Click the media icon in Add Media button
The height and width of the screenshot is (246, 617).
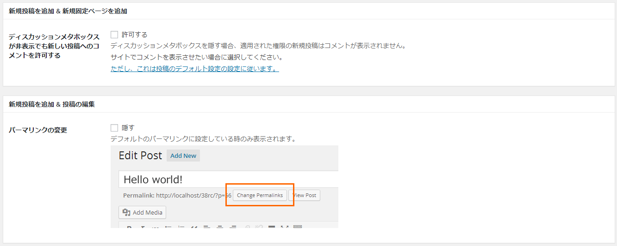[x=126, y=212]
